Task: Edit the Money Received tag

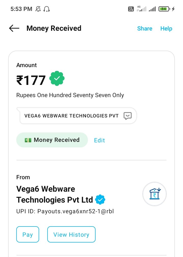Action: [x=99, y=140]
